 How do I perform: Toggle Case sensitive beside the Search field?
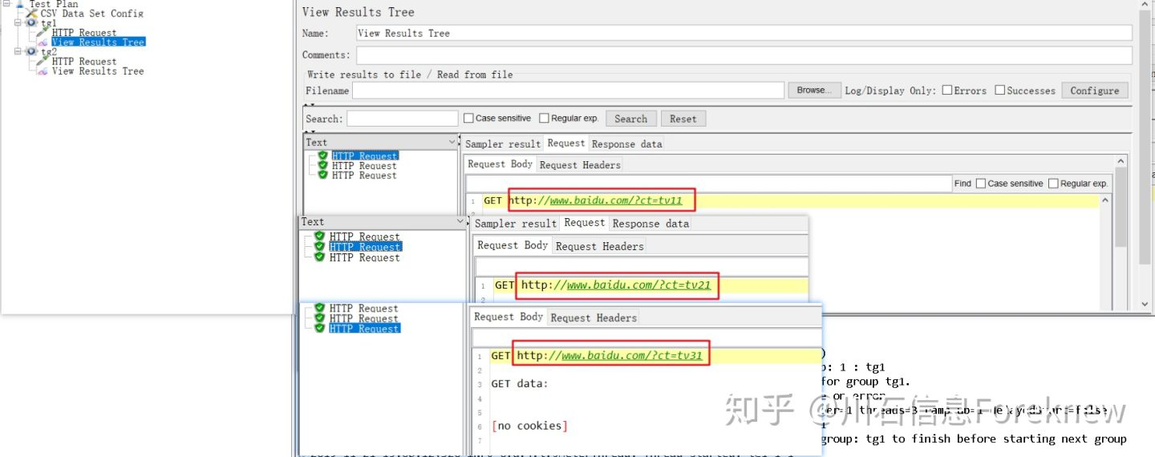pos(468,118)
